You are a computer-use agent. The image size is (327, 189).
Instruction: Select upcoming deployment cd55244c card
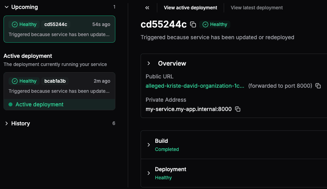pyautogui.click(x=59, y=35)
